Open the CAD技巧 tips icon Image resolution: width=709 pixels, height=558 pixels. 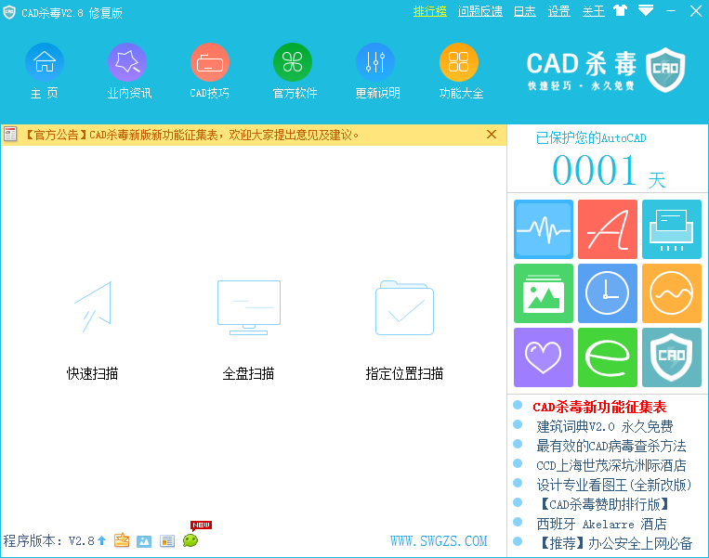210,62
